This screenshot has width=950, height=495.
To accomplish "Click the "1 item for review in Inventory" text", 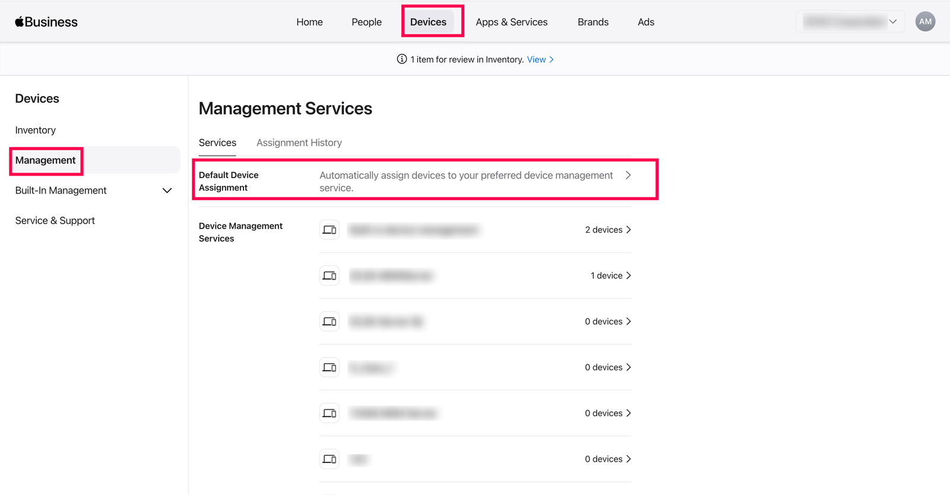I will (x=467, y=59).
